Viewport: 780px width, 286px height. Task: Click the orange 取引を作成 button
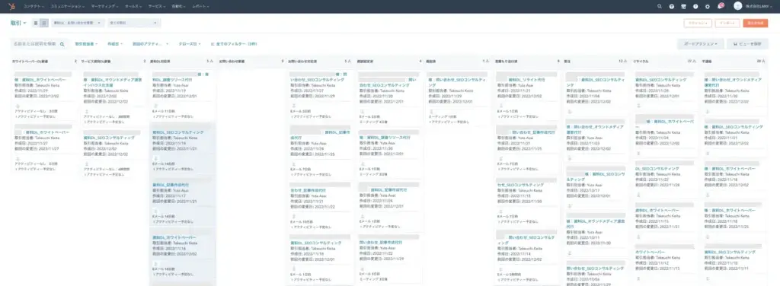755,24
